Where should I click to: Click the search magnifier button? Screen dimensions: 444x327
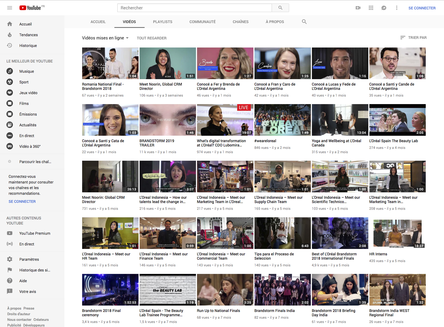280,8
